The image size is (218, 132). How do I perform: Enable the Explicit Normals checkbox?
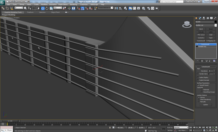(198, 80)
